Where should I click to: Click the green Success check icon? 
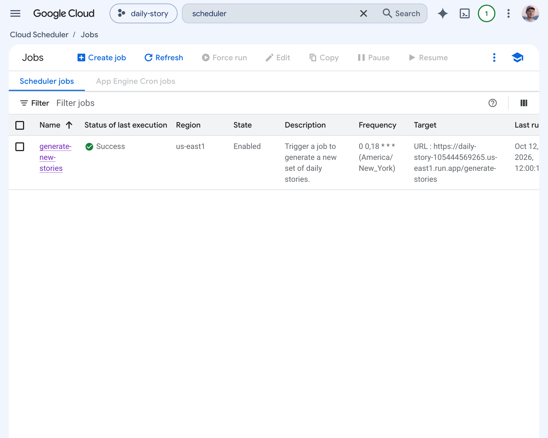[x=89, y=147]
